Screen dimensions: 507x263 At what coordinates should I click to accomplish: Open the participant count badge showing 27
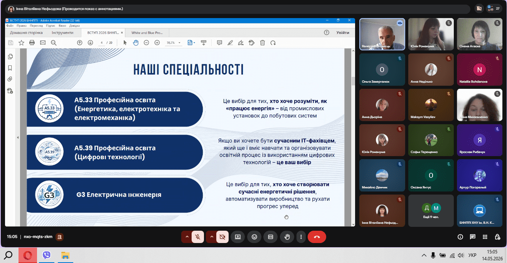pyautogui.click(x=494, y=8)
